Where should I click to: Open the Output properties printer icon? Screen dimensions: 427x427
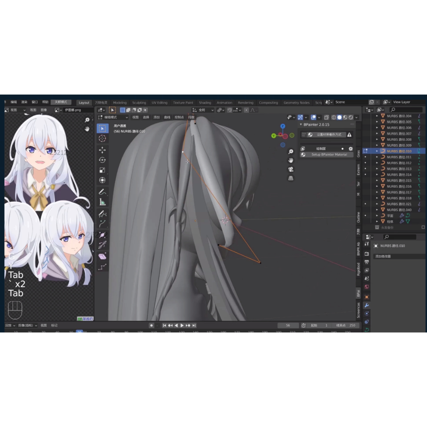pyautogui.click(x=367, y=262)
